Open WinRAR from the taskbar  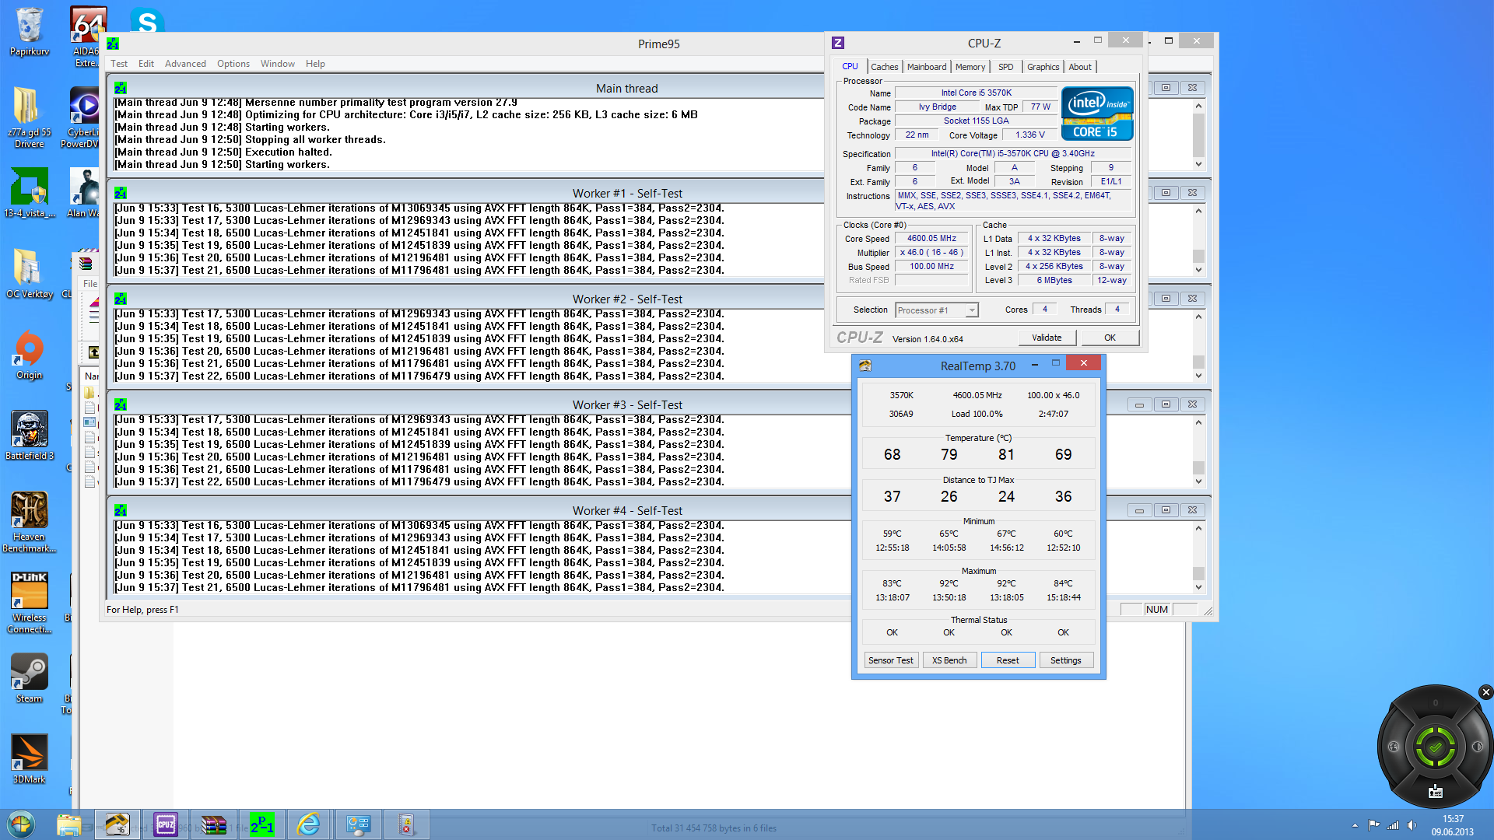click(213, 824)
